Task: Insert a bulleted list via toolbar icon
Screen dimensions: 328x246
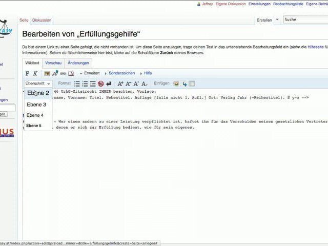Action: tap(77, 84)
